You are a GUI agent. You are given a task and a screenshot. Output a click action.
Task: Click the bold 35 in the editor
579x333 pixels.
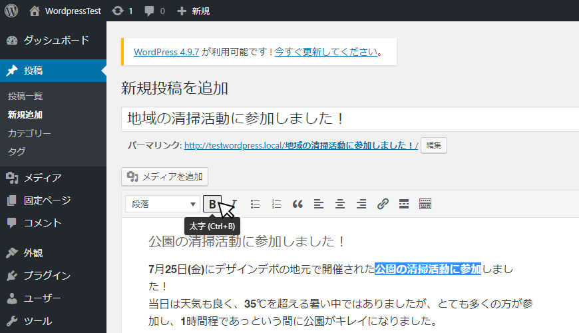coord(250,304)
